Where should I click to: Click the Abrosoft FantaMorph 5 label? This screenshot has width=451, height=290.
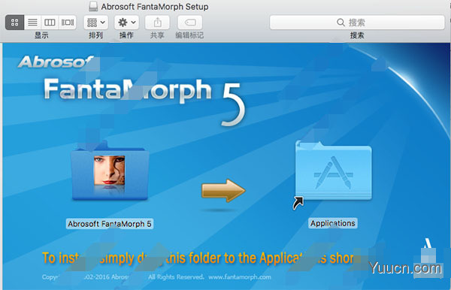click(110, 224)
